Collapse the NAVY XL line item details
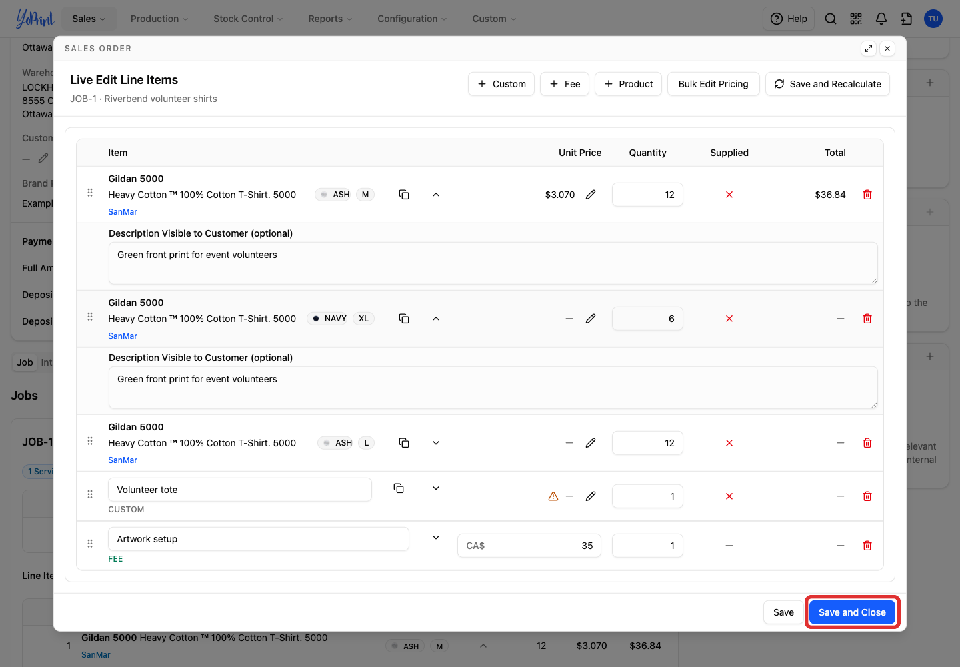This screenshot has height=667, width=960. click(x=436, y=319)
